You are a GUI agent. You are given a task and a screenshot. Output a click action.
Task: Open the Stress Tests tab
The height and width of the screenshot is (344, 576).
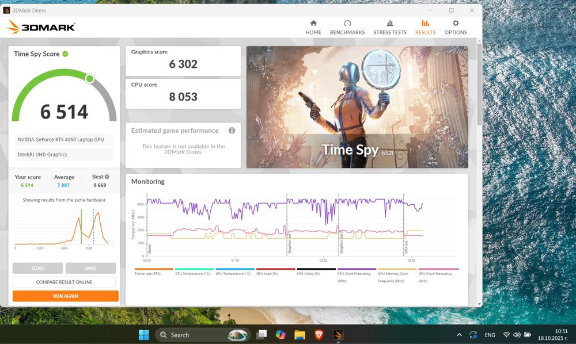(x=390, y=28)
